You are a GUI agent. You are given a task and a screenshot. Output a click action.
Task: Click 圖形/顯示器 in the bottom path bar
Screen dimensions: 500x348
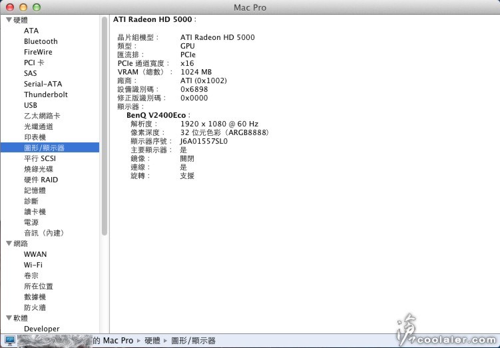click(x=194, y=341)
